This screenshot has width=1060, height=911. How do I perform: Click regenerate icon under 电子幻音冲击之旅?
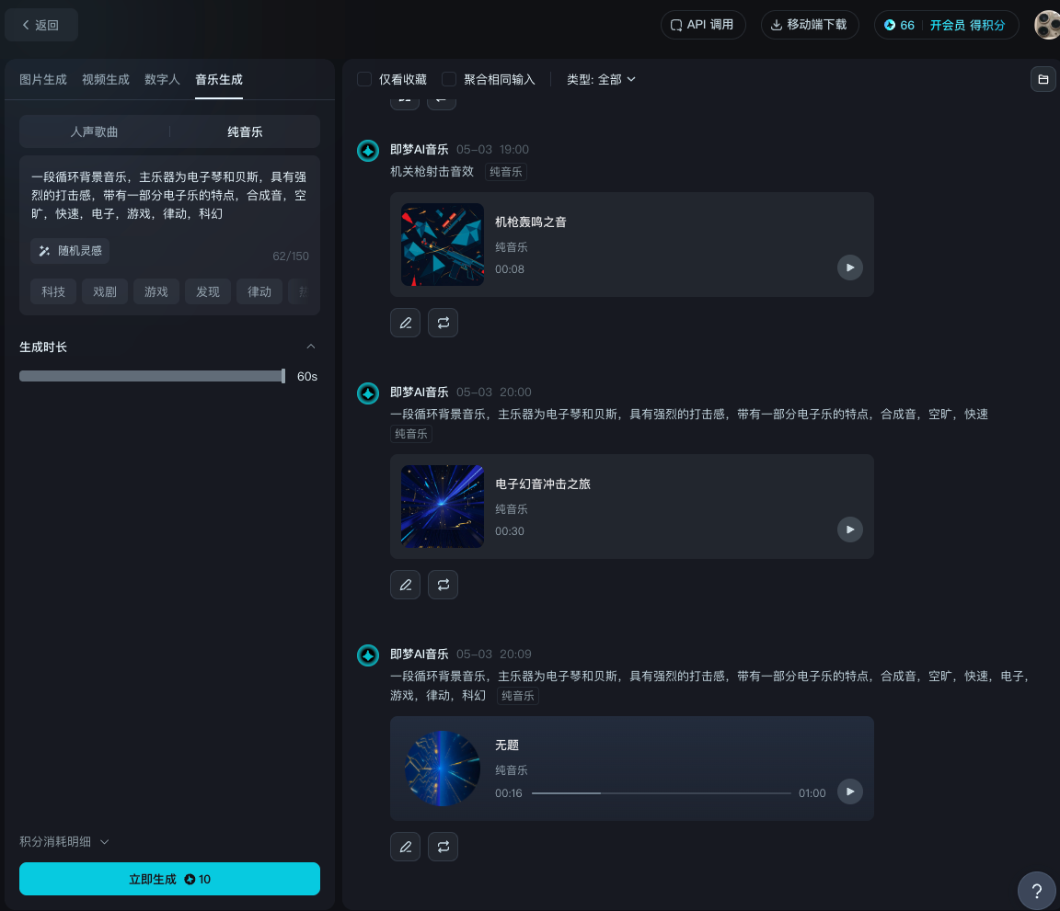443,585
